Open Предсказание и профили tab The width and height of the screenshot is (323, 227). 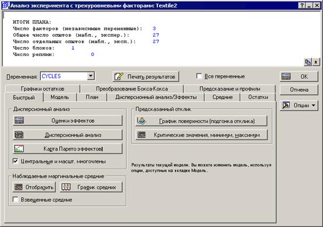pos(230,89)
